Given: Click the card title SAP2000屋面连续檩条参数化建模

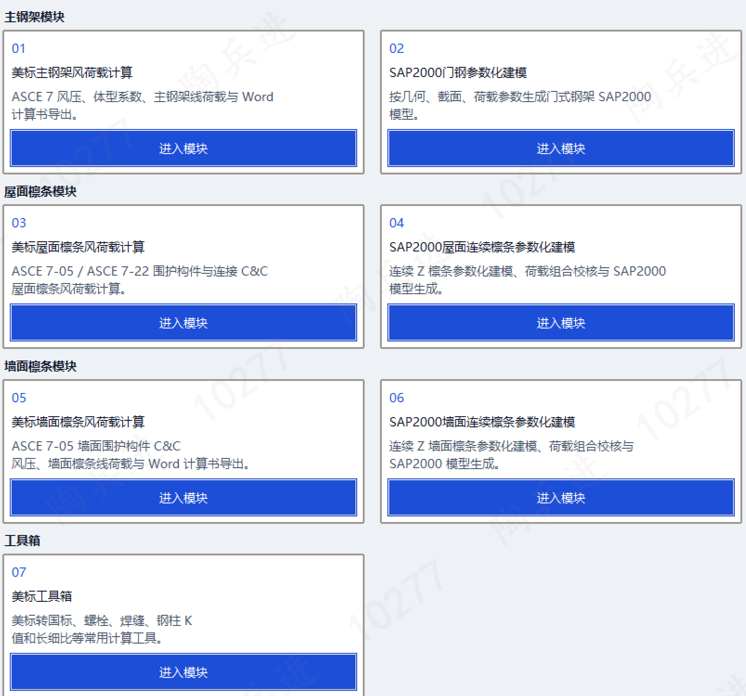Looking at the screenshot, I should pos(482,247).
